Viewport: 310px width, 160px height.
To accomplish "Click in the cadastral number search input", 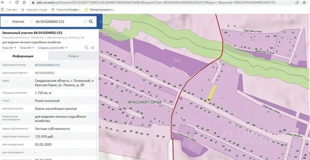I will [x=58, y=22].
